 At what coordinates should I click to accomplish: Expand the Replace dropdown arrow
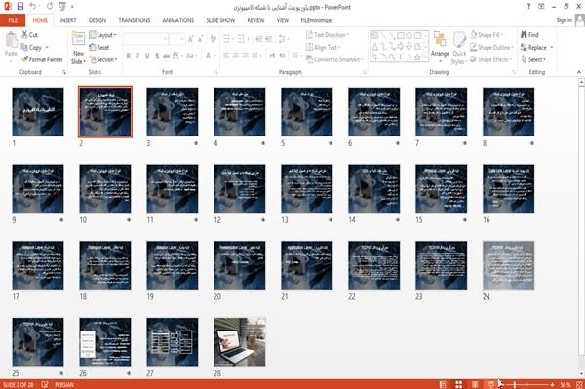pos(552,48)
